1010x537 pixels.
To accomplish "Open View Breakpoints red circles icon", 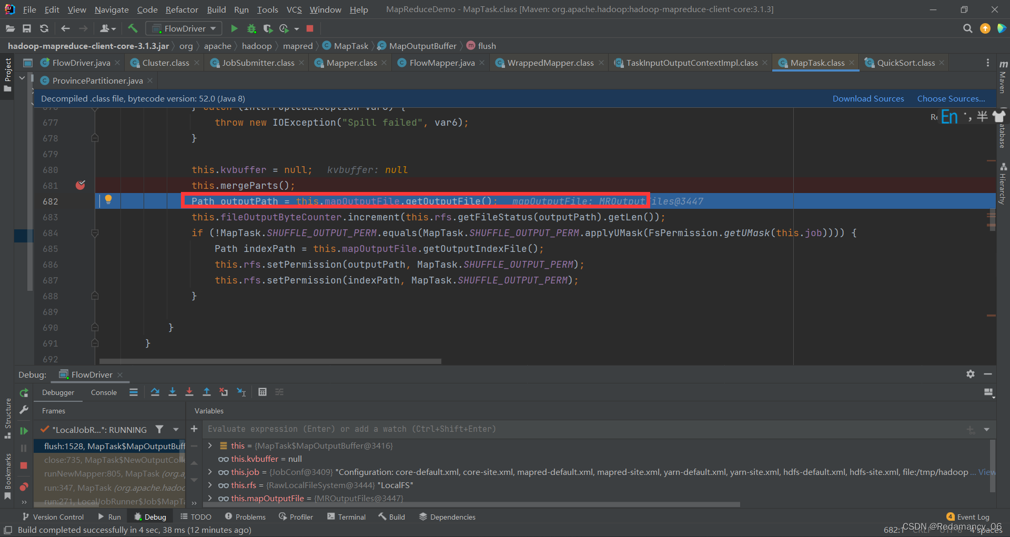I will tap(24, 487).
